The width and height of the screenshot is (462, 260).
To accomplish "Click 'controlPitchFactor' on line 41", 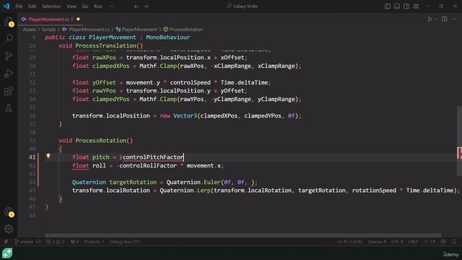I will click(152, 157).
